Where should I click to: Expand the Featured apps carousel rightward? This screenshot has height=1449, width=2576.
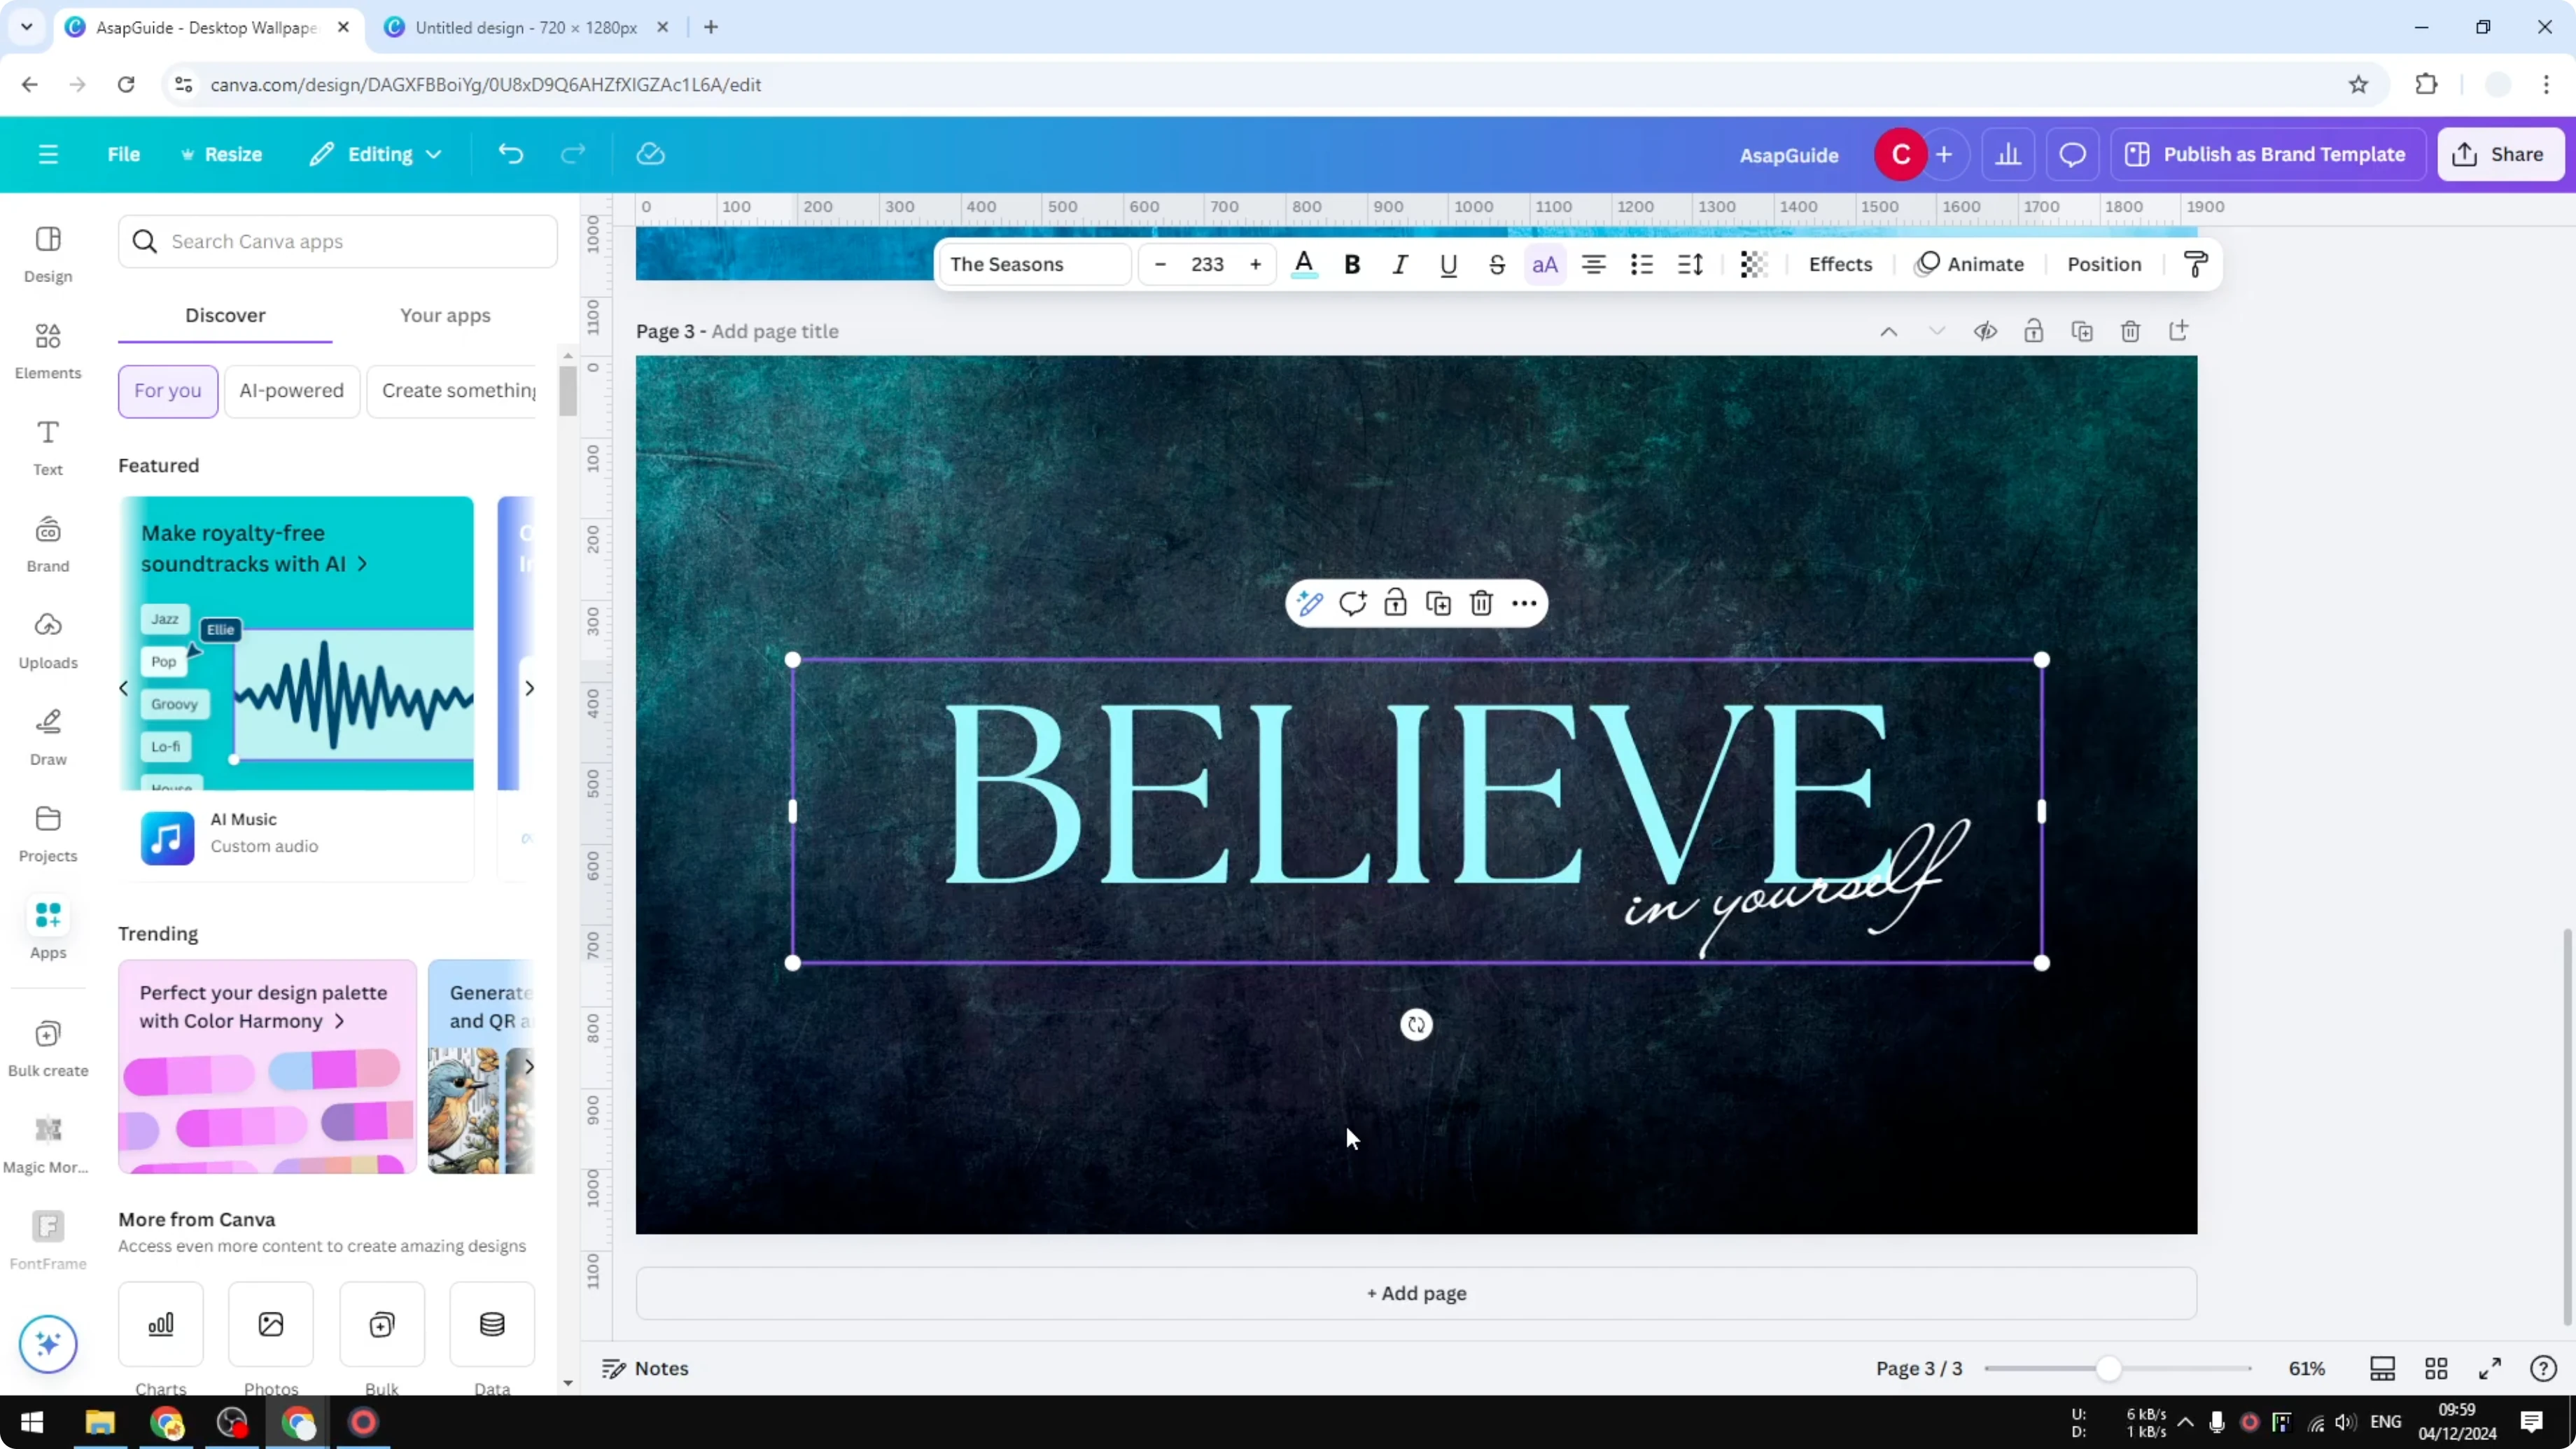(529, 687)
